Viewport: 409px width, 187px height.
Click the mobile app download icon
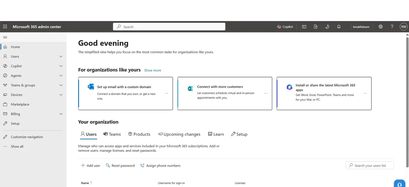point(316,26)
